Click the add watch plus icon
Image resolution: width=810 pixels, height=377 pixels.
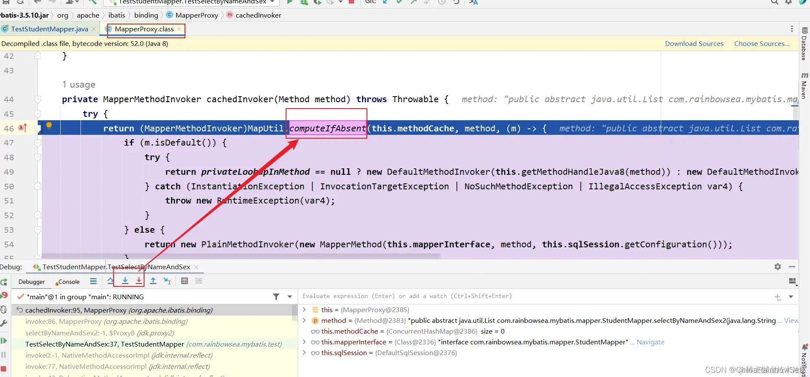(778, 297)
